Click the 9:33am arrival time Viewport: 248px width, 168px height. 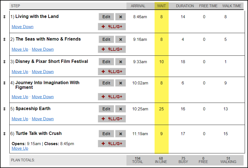tap(140, 62)
